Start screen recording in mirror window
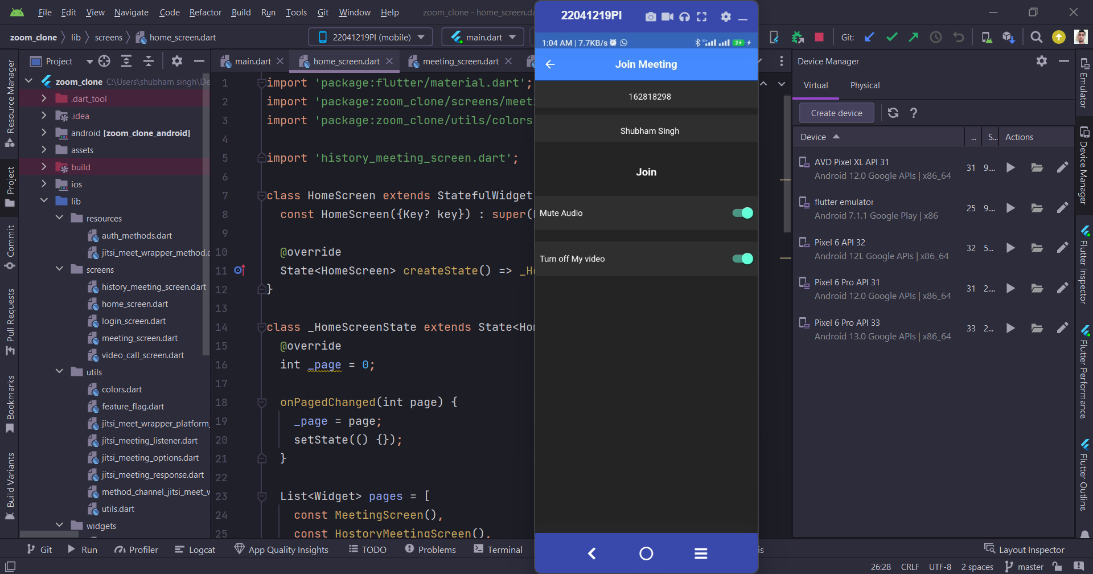The image size is (1093, 574). tap(667, 17)
